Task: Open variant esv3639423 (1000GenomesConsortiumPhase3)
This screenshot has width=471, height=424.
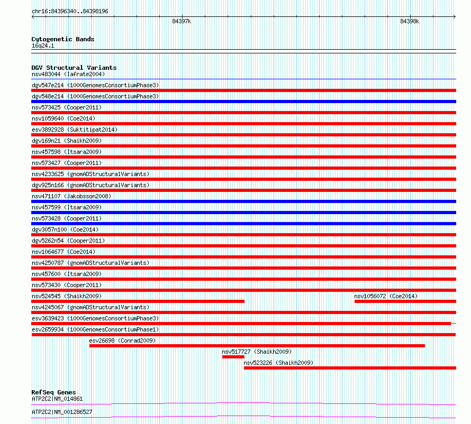Action: coord(95,318)
